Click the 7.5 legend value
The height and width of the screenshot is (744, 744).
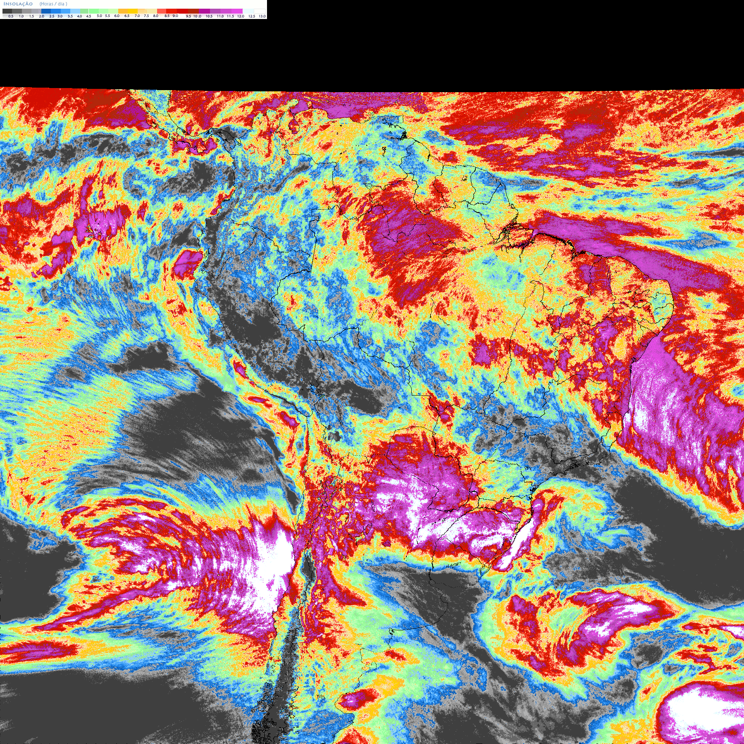(x=146, y=16)
